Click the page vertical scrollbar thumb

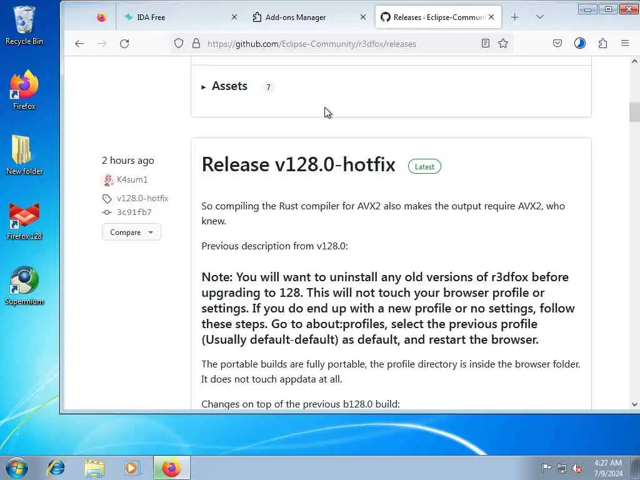634,111
